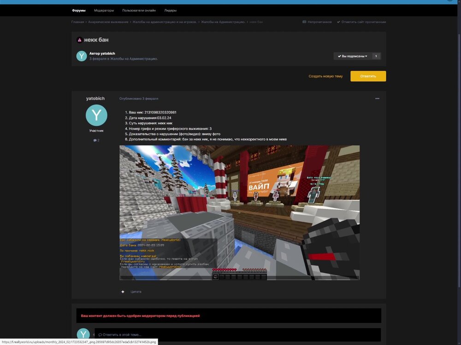This screenshot has width=461, height=345.
Task: Click the Ответить button
Action: pos(368,76)
